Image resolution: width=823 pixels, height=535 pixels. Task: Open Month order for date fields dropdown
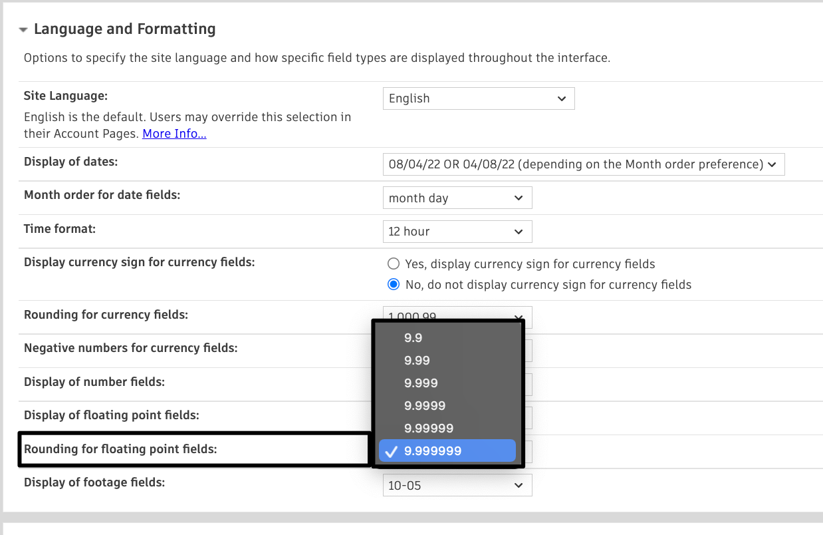457,198
